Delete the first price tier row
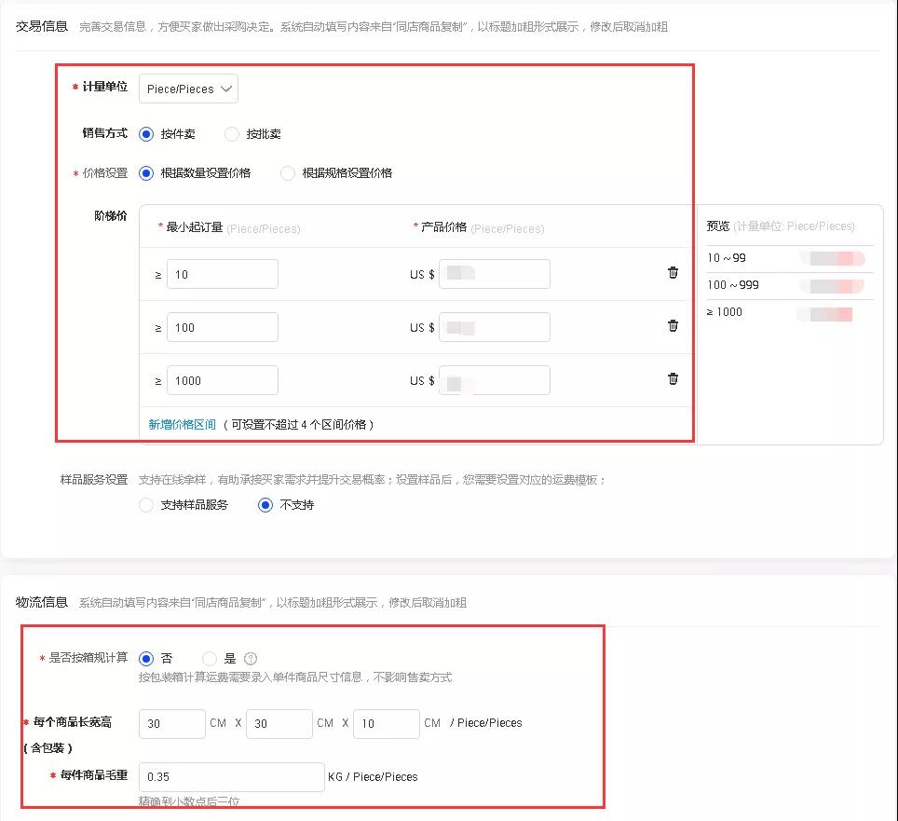 (673, 273)
